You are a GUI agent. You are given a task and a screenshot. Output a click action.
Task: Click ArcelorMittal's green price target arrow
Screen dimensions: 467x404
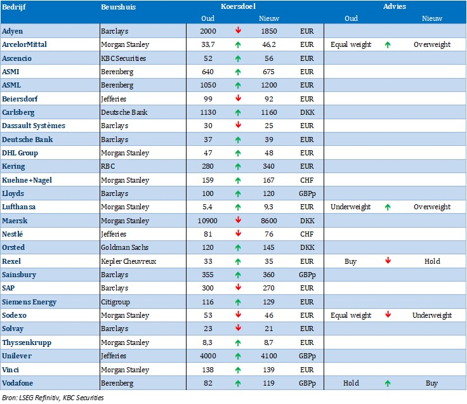click(238, 44)
